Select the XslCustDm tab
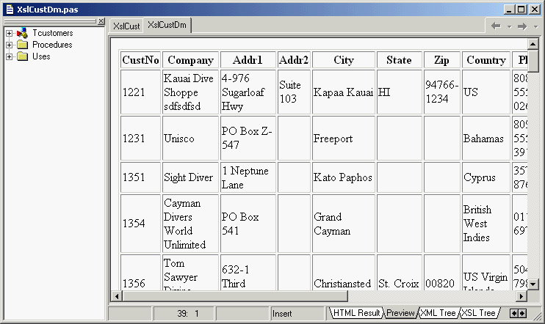This screenshot has height=324, width=545. tap(167, 25)
